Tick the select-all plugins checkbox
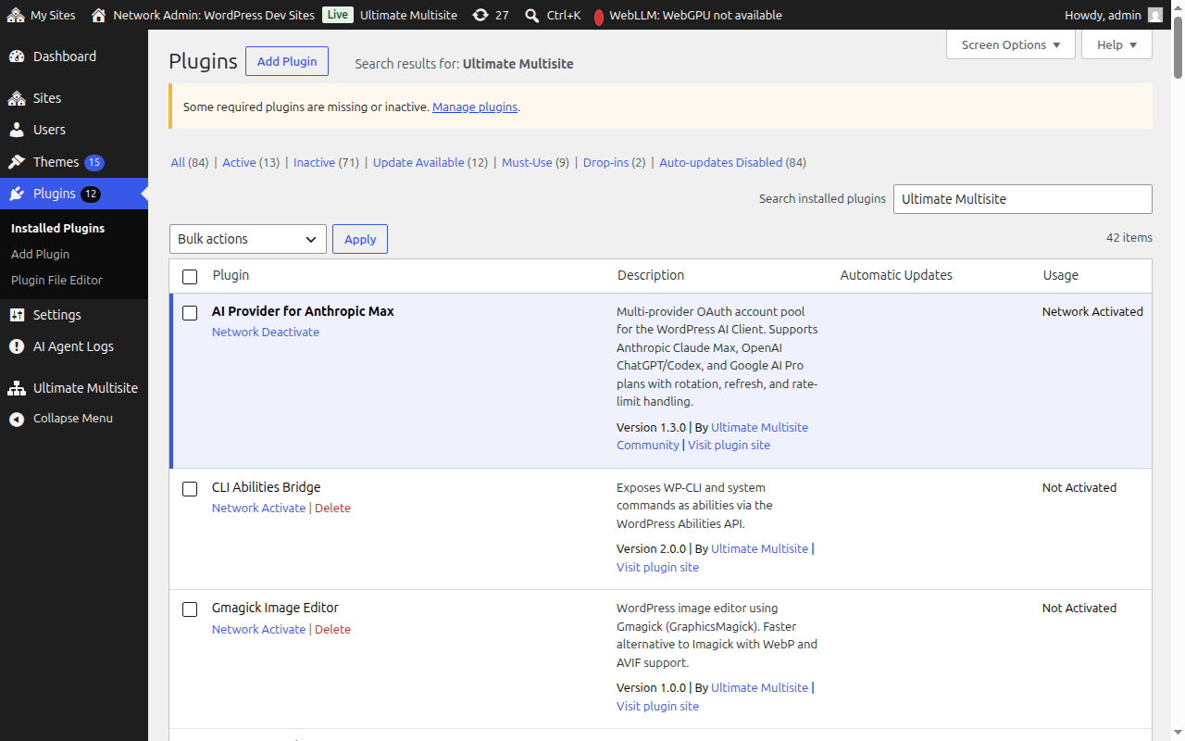Image resolution: width=1185 pixels, height=741 pixels. 190,276
